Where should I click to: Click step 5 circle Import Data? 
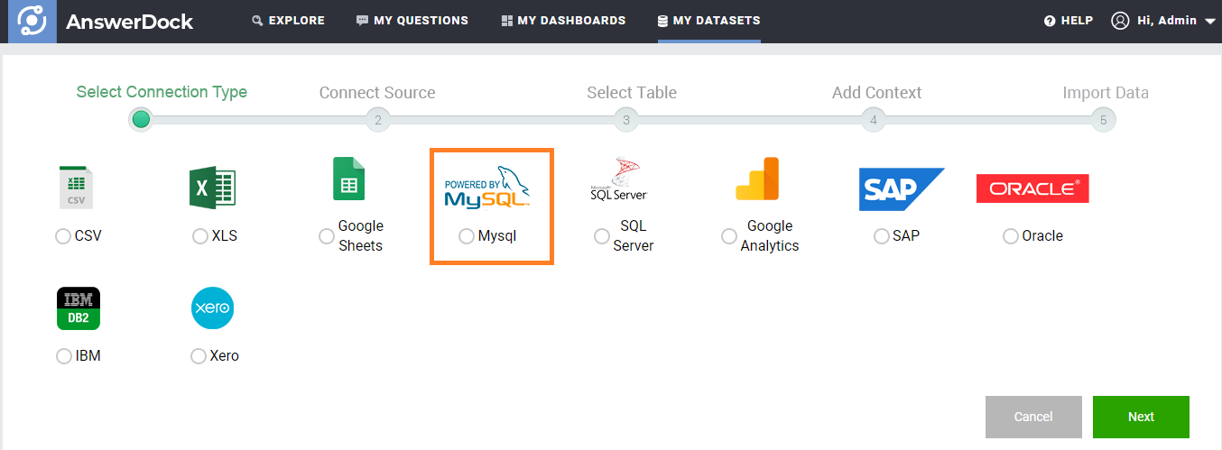click(1103, 120)
